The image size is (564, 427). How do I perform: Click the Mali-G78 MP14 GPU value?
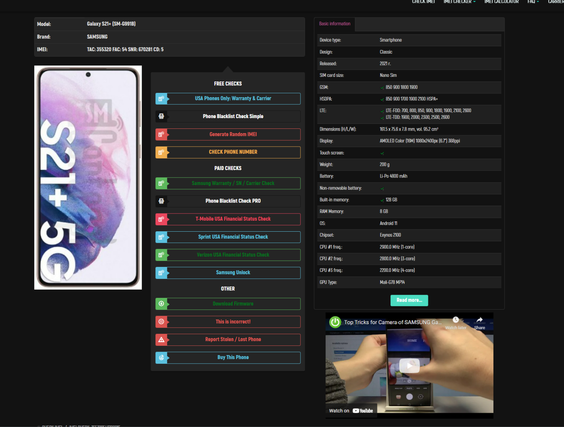click(x=392, y=283)
